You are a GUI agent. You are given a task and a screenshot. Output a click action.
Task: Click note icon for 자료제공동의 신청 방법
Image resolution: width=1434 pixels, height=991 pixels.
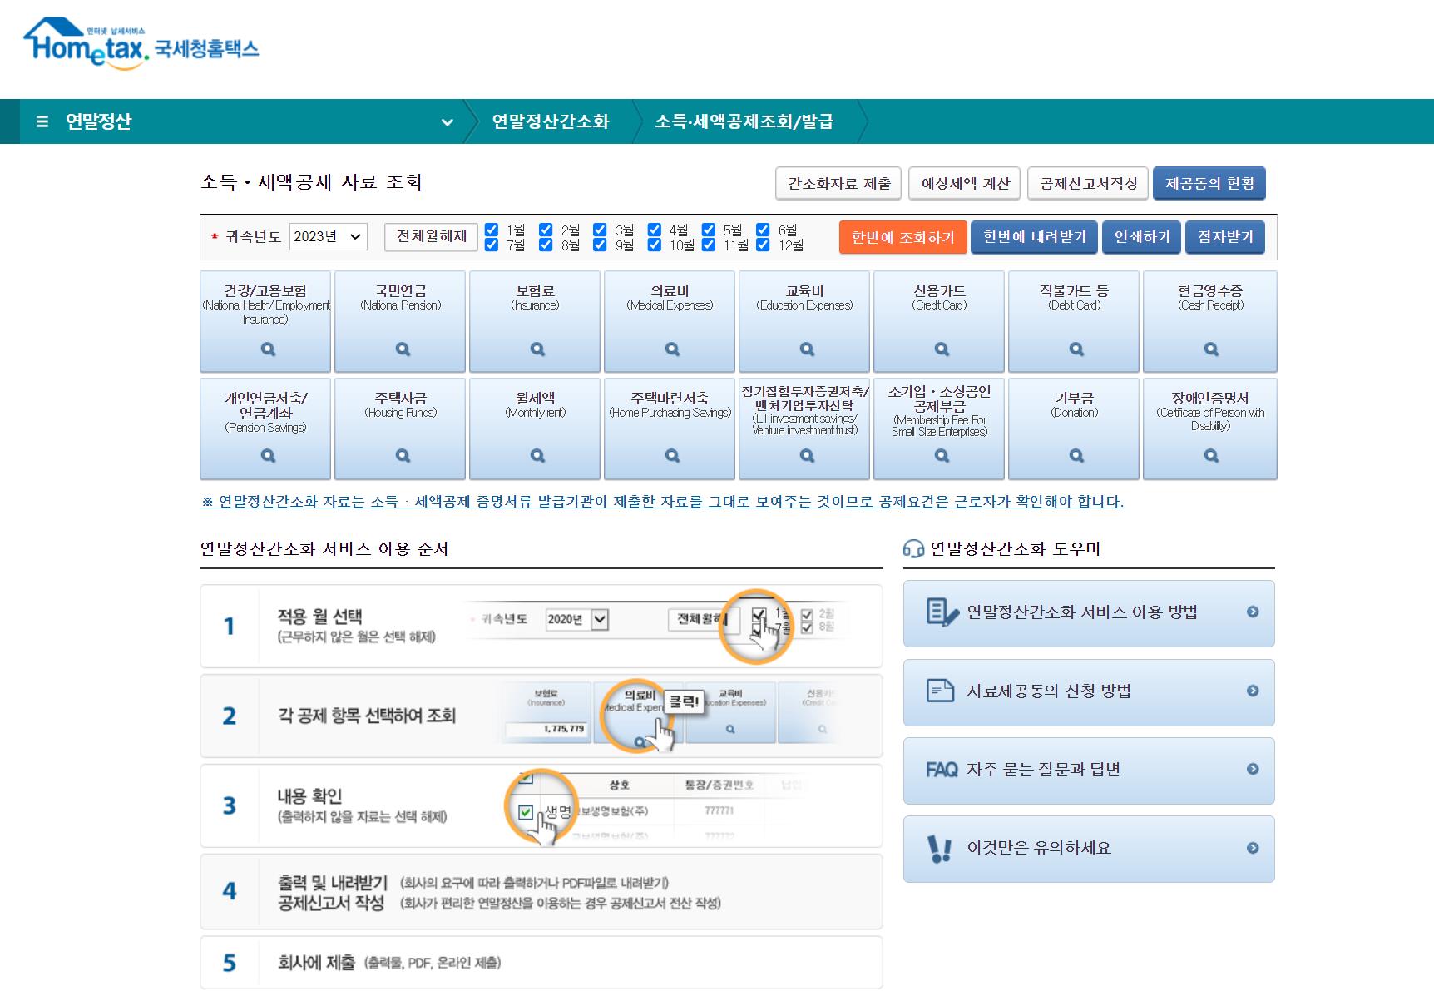pos(940,691)
